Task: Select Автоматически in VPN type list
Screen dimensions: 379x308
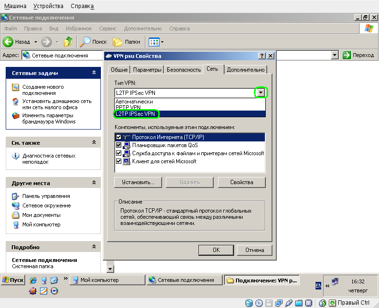Action: coord(134,102)
